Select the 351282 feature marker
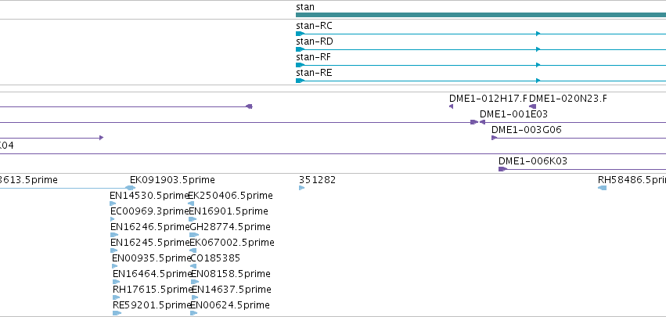The height and width of the screenshot is (317, 666). click(302, 188)
